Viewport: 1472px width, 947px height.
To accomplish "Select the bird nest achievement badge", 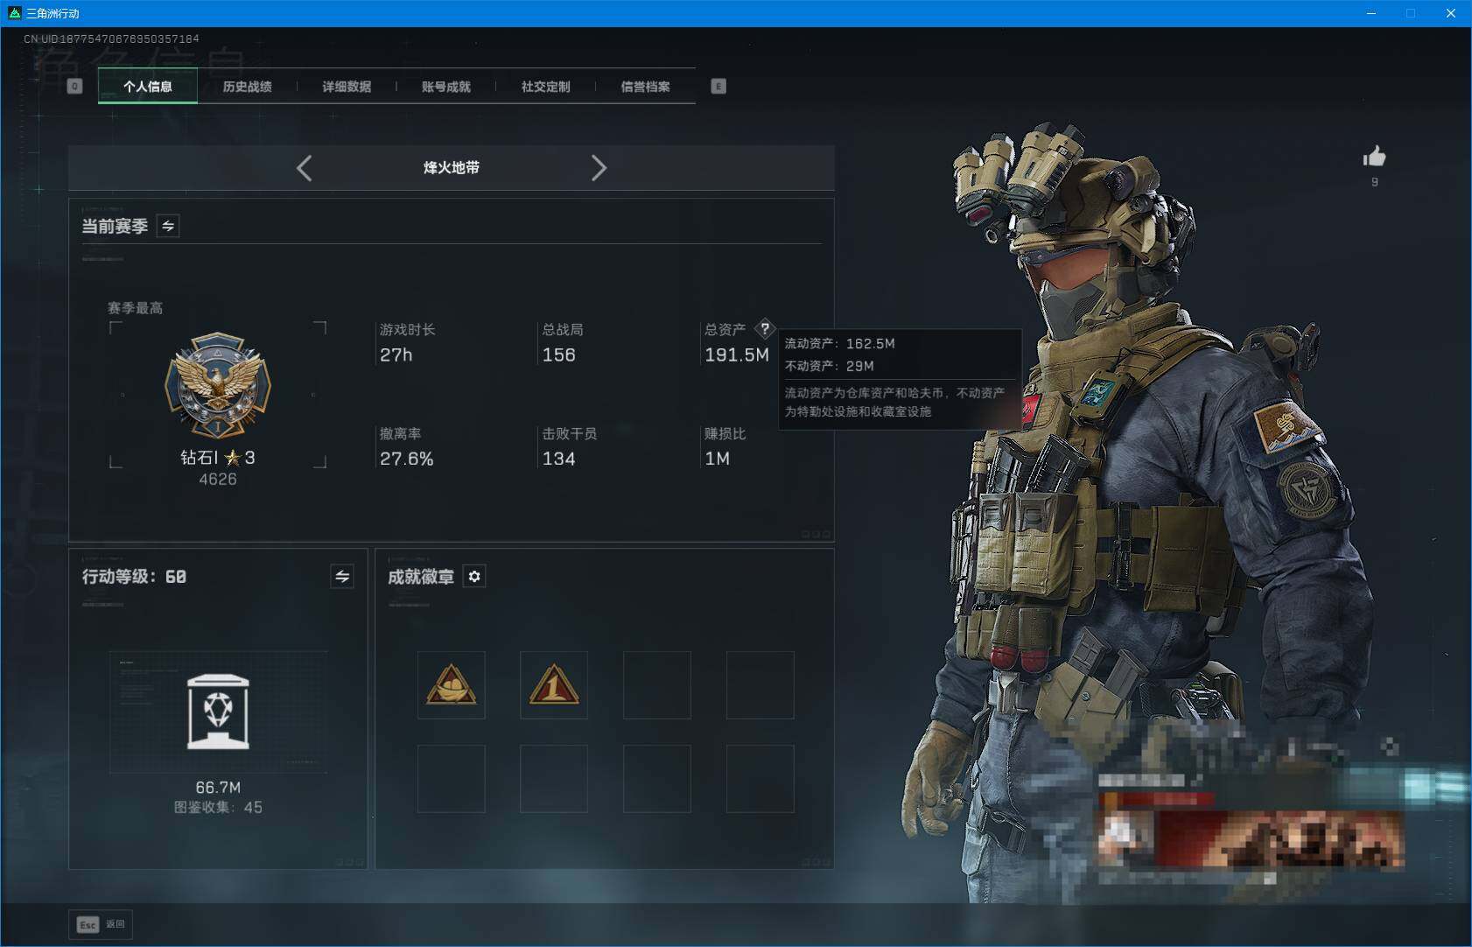I will tap(452, 685).
